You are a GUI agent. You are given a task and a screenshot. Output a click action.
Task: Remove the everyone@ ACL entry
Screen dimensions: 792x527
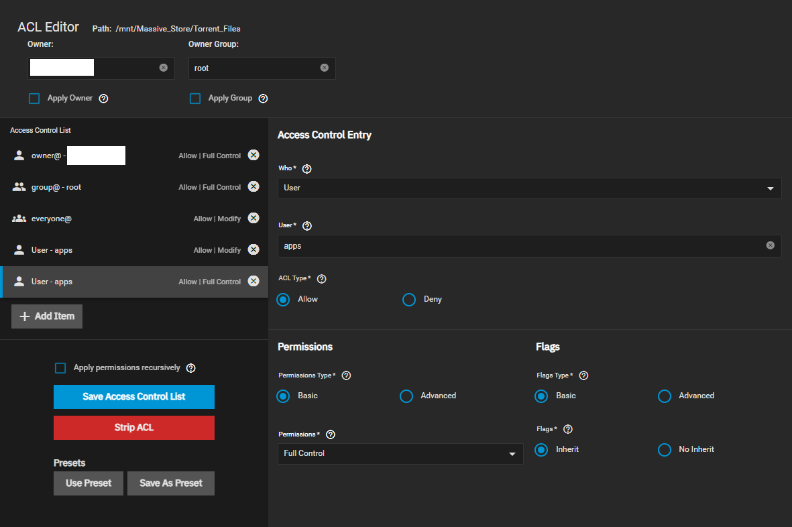click(253, 218)
